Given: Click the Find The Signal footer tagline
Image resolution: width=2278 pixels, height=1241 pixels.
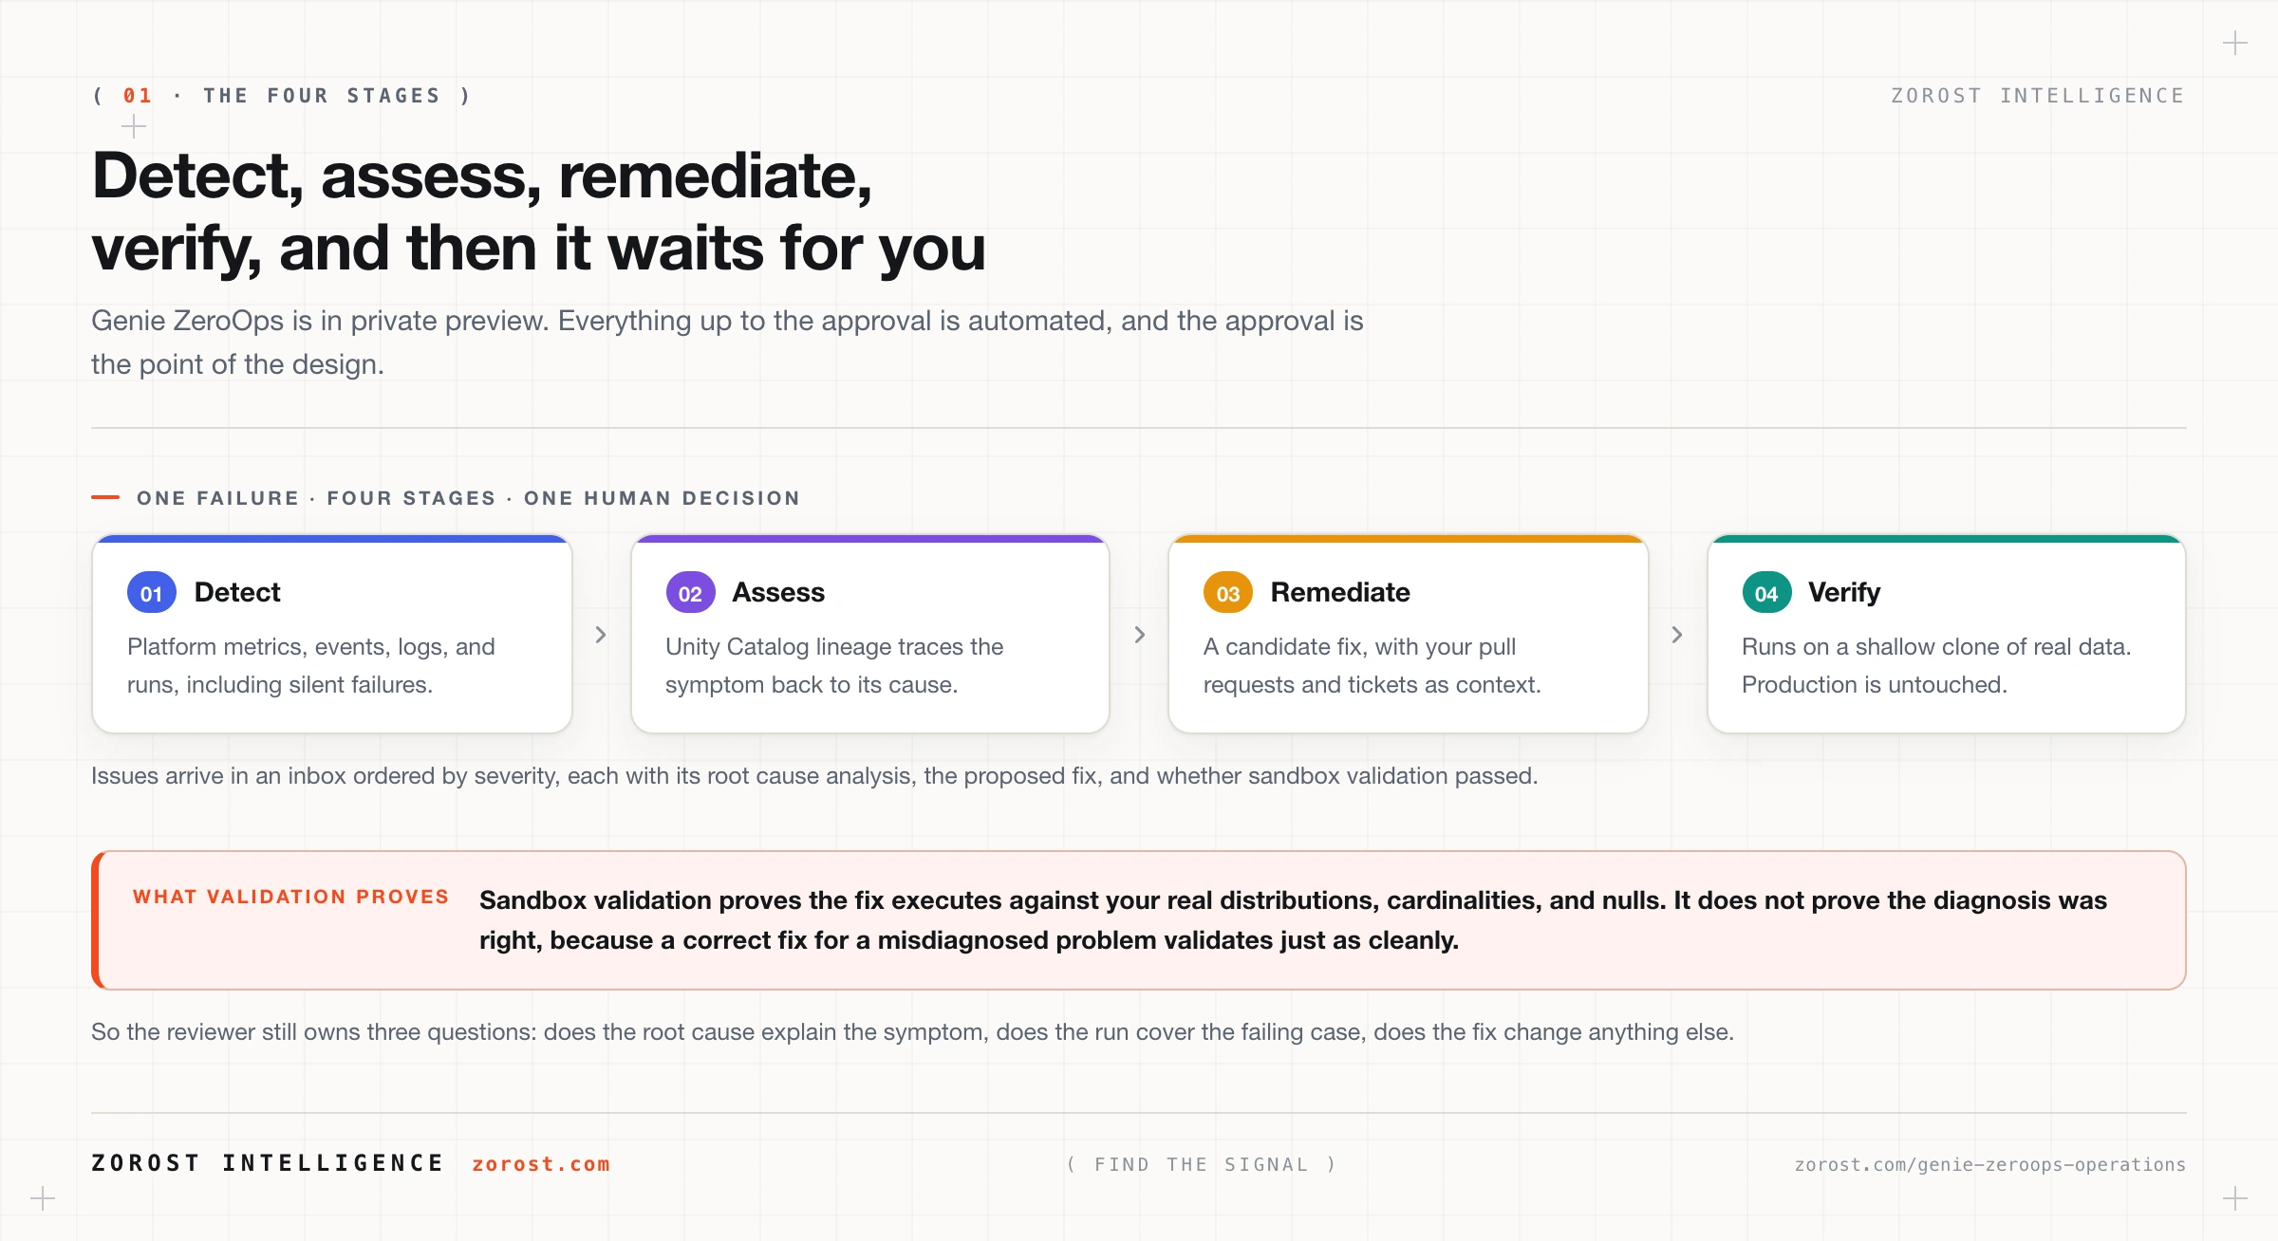Looking at the screenshot, I should [1202, 1164].
